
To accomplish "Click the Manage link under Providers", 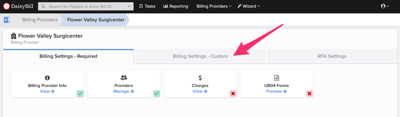I will (124, 91).
